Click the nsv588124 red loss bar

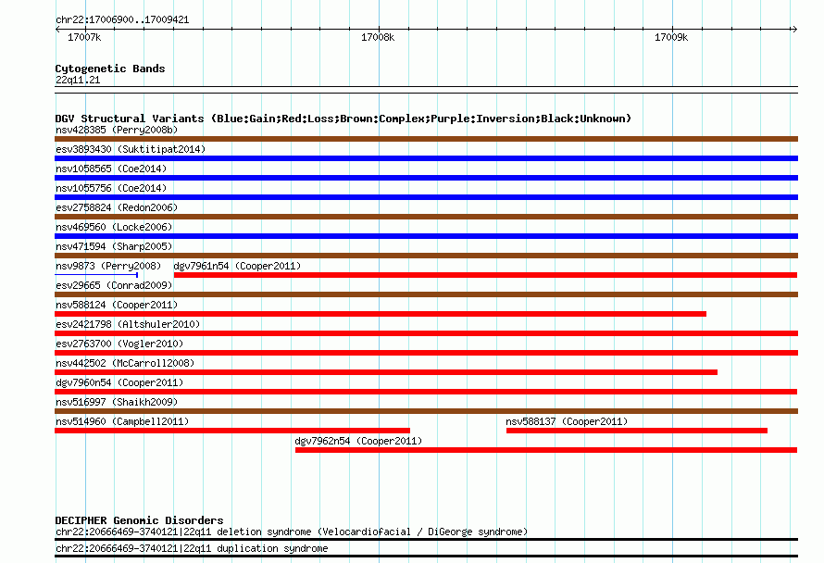tap(381, 314)
